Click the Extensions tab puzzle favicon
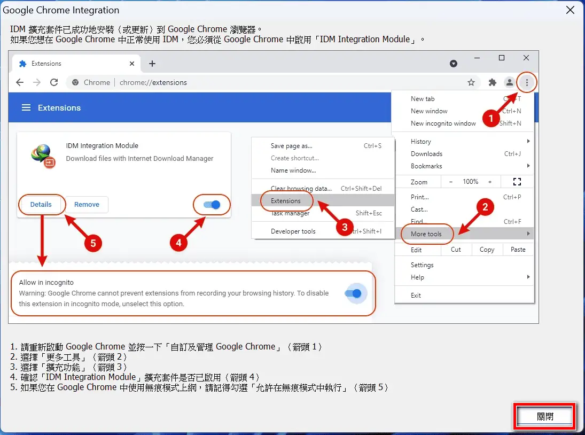The height and width of the screenshot is (435, 585). 23,64
